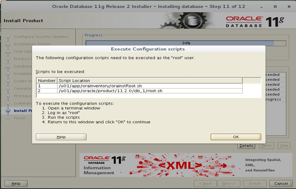Click the XML banner graphic
The width and height of the screenshot is (296, 189).
(180, 165)
